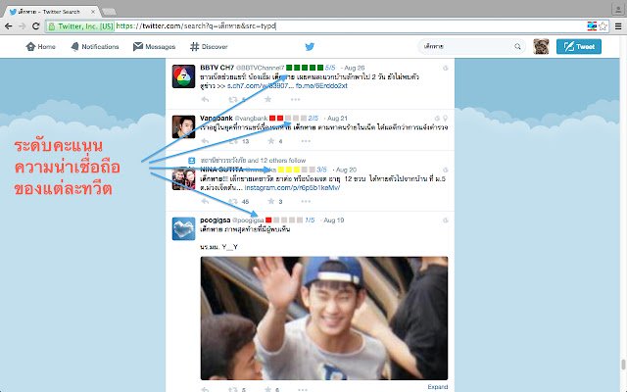Image resolution: width=627 pixels, height=392 pixels.
Task: Open BBTV CH7 profile avatar
Action: pyautogui.click(x=183, y=76)
